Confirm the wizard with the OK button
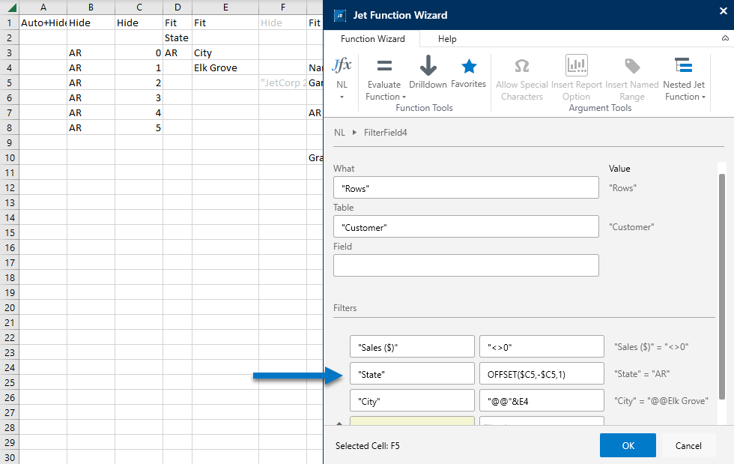Screen dimensions: 734x464 [628, 445]
